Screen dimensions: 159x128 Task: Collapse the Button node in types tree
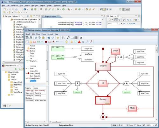click(26, 51)
